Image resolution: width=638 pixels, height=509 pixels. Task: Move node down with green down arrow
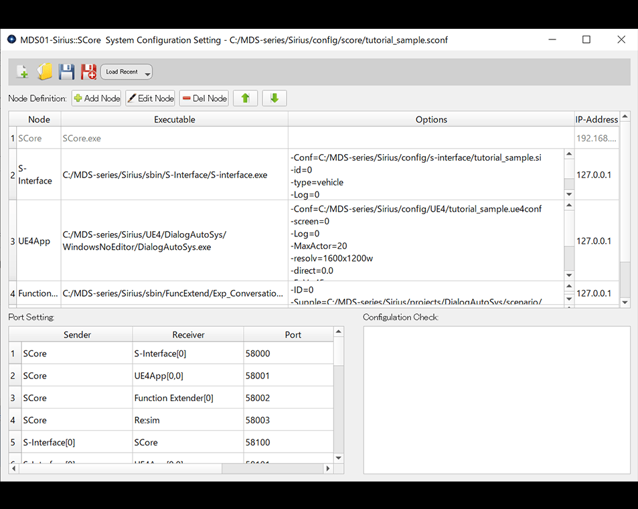tap(274, 98)
